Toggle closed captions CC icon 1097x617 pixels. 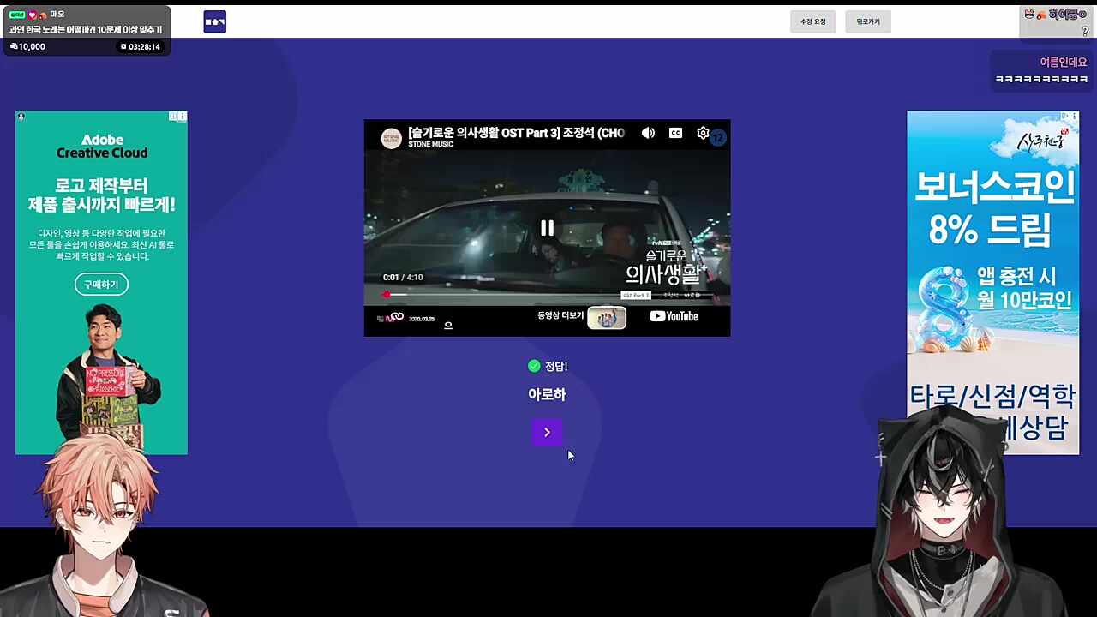(x=675, y=133)
